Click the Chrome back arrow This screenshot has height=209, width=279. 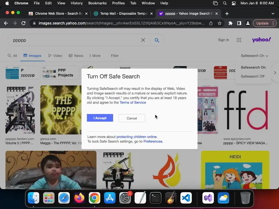pyautogui.click(x=6, y=23)
